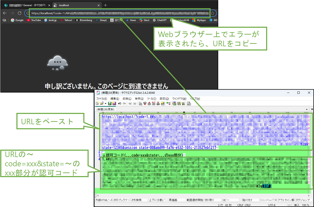Open the DeepL bookmark
The image size is (314, 207).
[101, 20]
